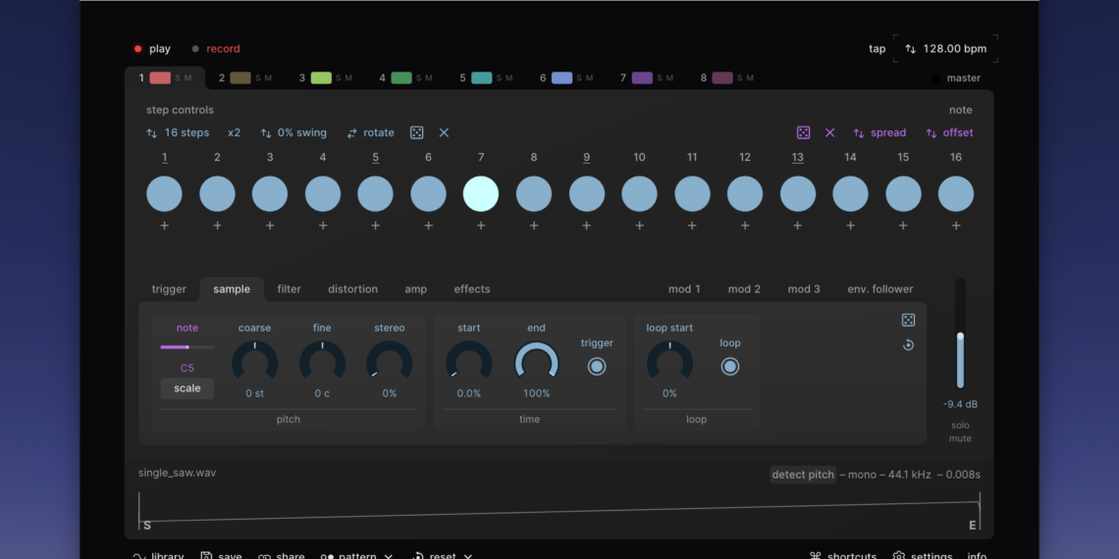The image size is (1119, 559).
Task: Click the 16 steps stepper control
Action: (x=178, y=132)
